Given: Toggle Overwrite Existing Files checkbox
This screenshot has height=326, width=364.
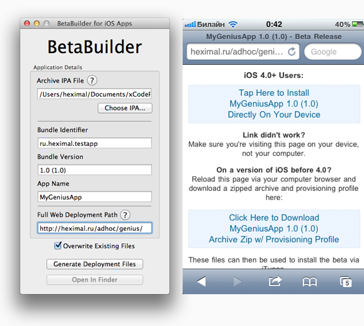Looking at the screenshot, I should [58, 246].
